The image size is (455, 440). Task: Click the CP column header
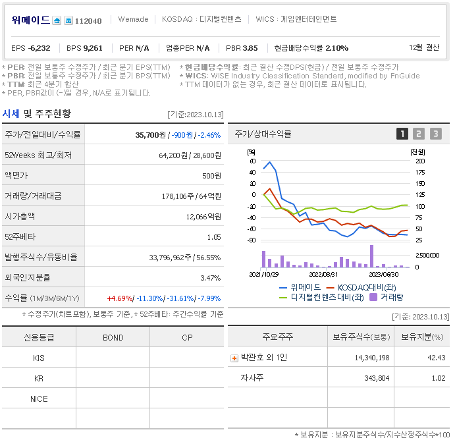click(x=187, y=337)
